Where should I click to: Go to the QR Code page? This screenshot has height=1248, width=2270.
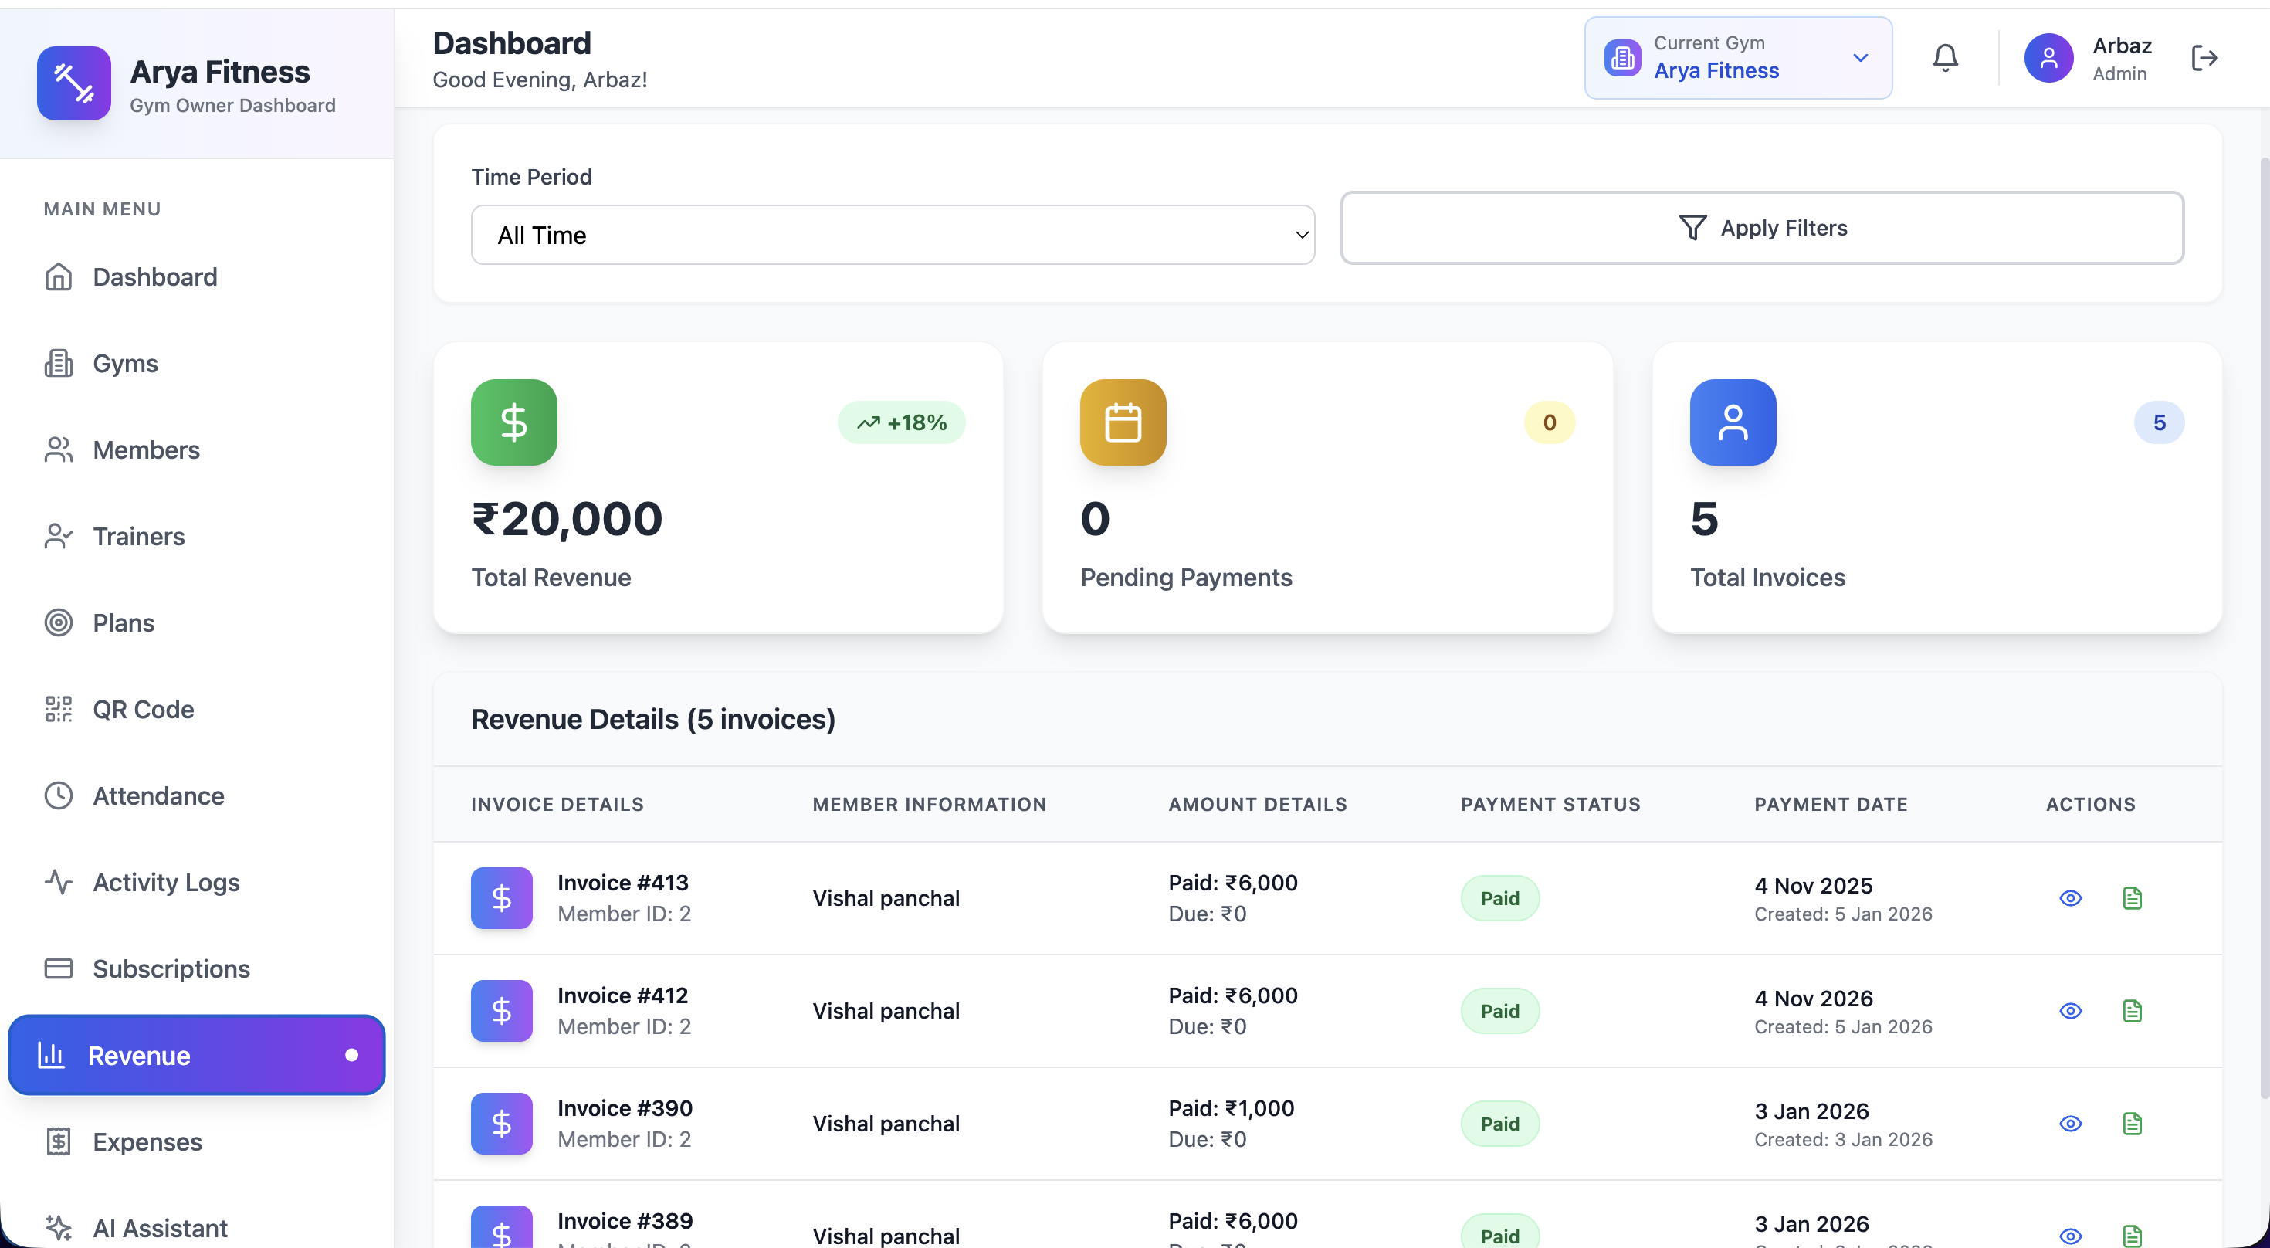click(143, 710)
